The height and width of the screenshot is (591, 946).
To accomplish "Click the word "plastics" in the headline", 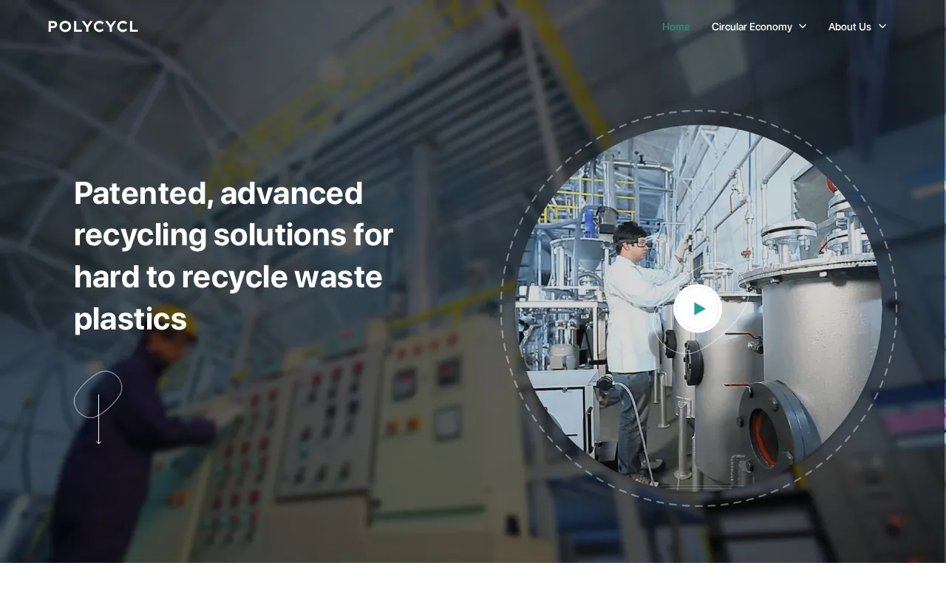I will pos(130,319).
